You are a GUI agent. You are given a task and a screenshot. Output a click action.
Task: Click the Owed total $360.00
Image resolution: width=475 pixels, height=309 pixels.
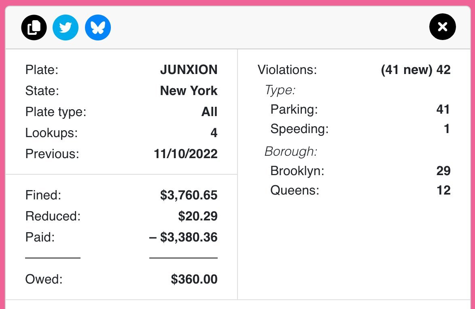pos(194,279)
